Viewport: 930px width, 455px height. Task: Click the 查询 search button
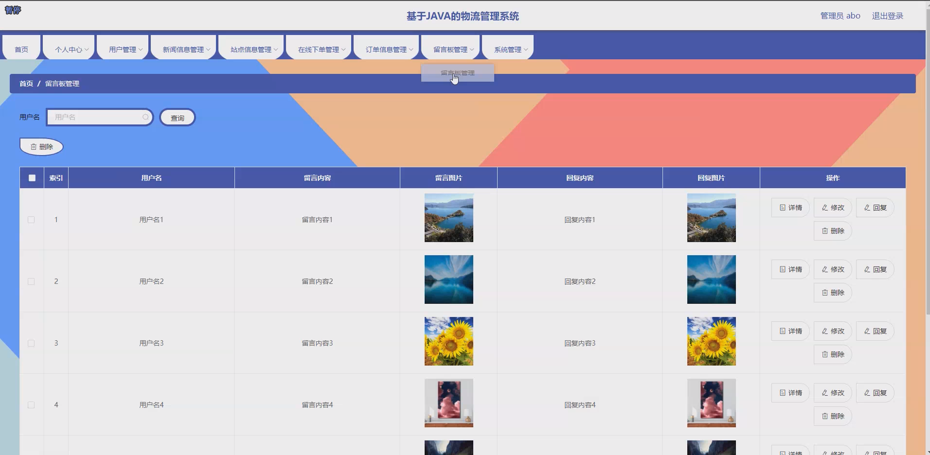point(178,118)
